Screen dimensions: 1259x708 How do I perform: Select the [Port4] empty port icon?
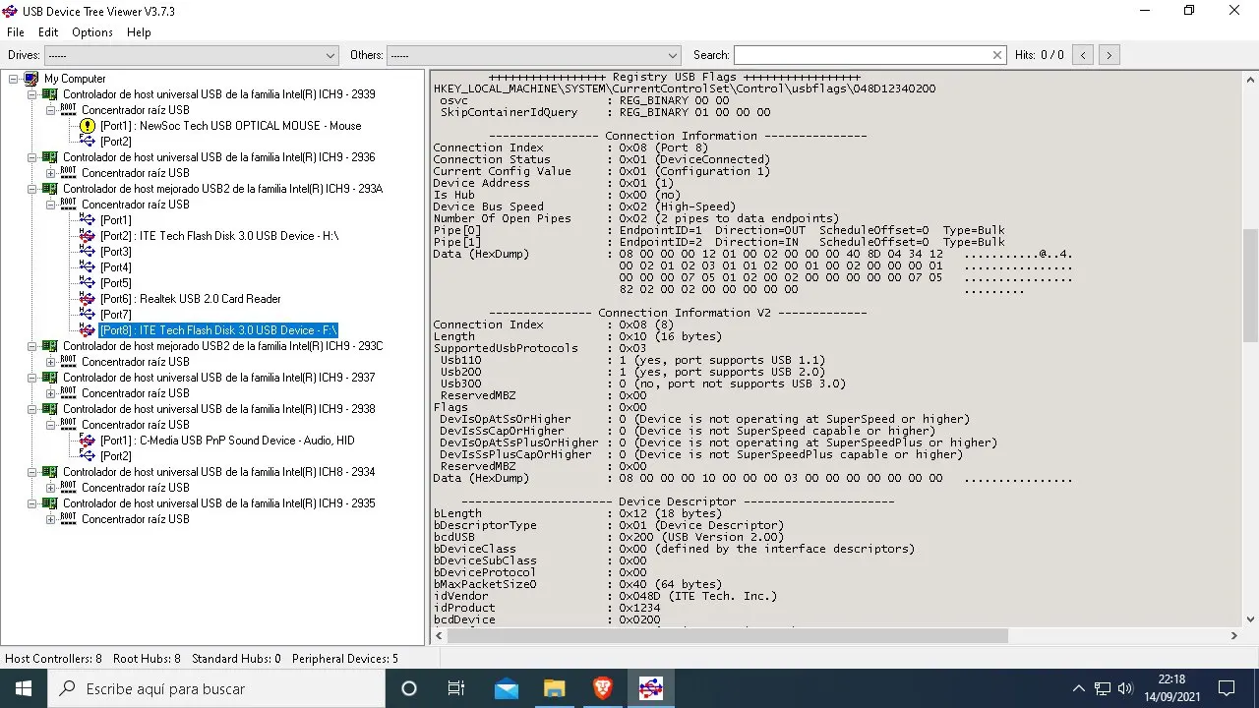88,267
